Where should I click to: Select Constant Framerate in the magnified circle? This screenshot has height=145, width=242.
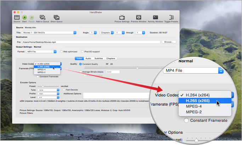click(186, 120)
